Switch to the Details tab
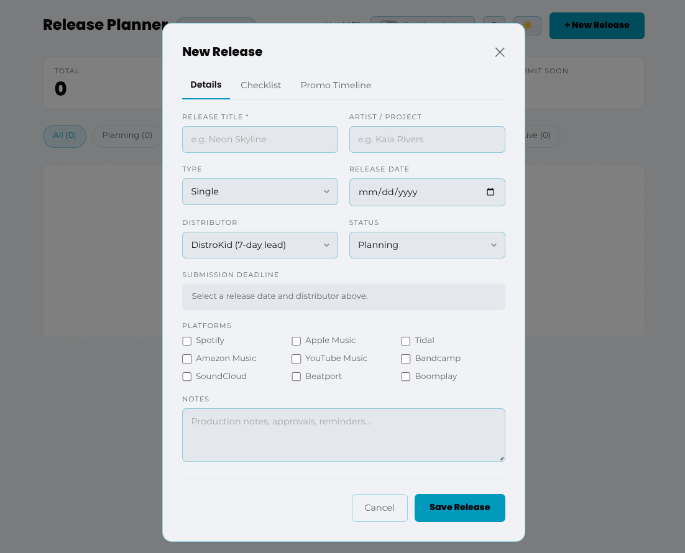This screenshot has width=685, height=553. pyautogui.click(x=206, y=85)
